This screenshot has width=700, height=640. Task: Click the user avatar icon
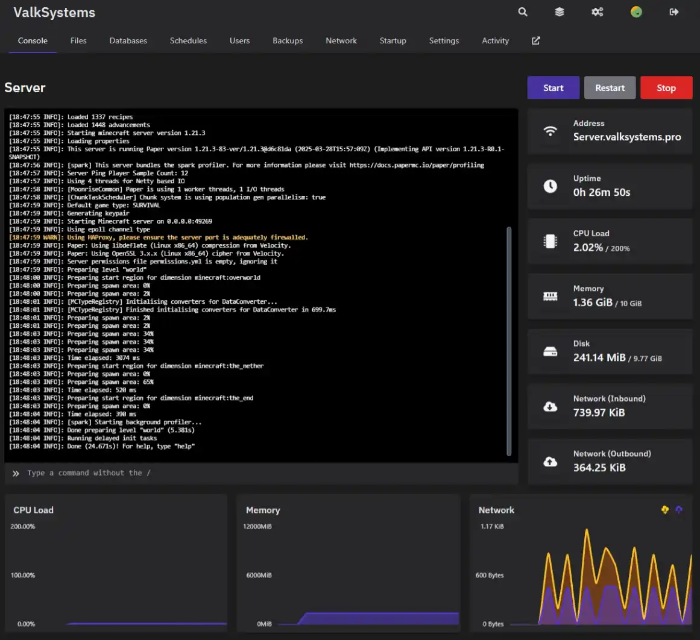coord(636,12)
